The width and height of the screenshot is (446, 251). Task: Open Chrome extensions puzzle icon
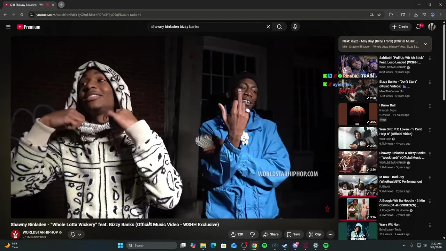(391, 15)
